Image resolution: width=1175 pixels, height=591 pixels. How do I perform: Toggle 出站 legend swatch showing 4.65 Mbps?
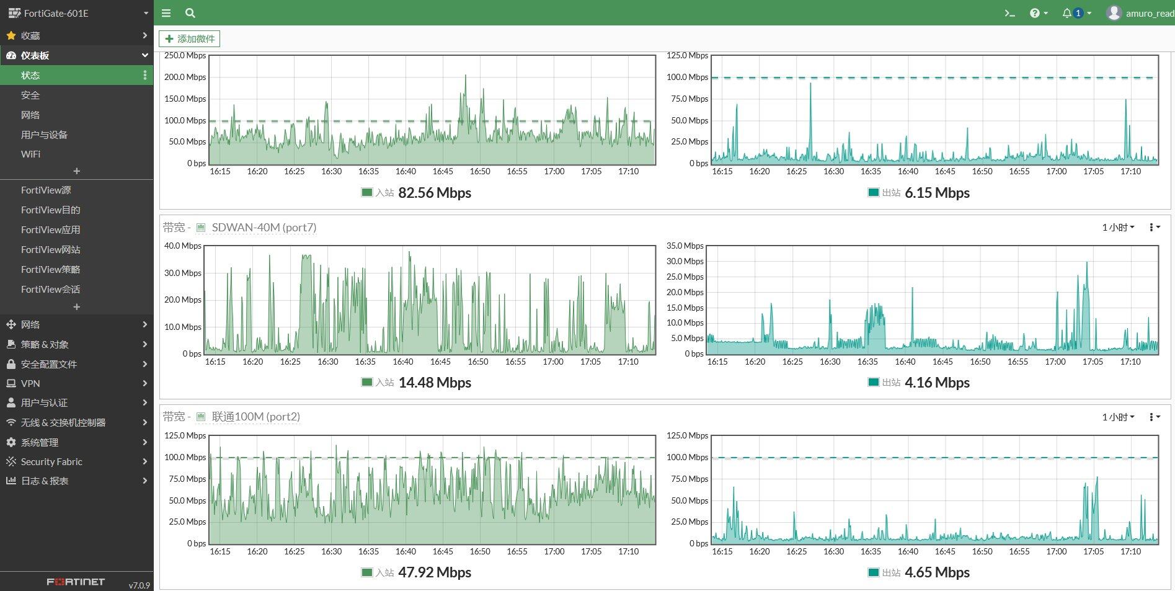pyautogui.click(x=874, y=572)
